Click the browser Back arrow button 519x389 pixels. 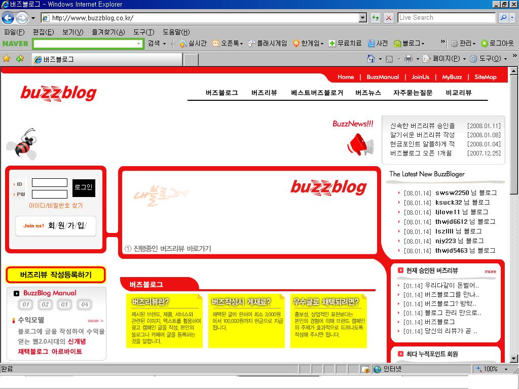tap(8, 18)
